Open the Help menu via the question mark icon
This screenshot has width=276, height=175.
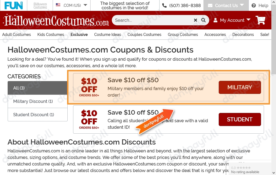[x=254, y=5]
